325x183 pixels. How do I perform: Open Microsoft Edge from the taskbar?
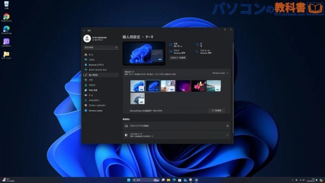point(174,180)
